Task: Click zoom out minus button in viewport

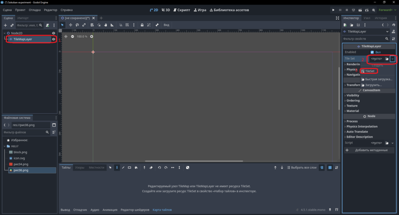Action: [72, 37]
